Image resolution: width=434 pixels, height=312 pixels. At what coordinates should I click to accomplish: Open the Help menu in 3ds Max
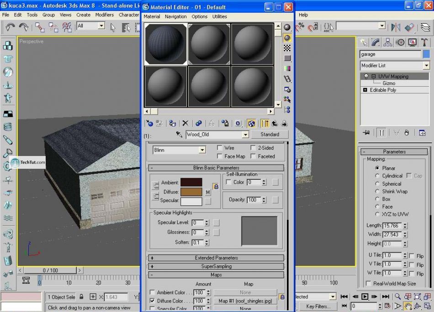pyautogui.click(x=303, y=15)
